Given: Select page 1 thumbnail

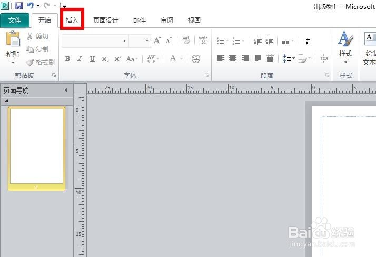Looking at the screenshot, I should click(36, 149).
